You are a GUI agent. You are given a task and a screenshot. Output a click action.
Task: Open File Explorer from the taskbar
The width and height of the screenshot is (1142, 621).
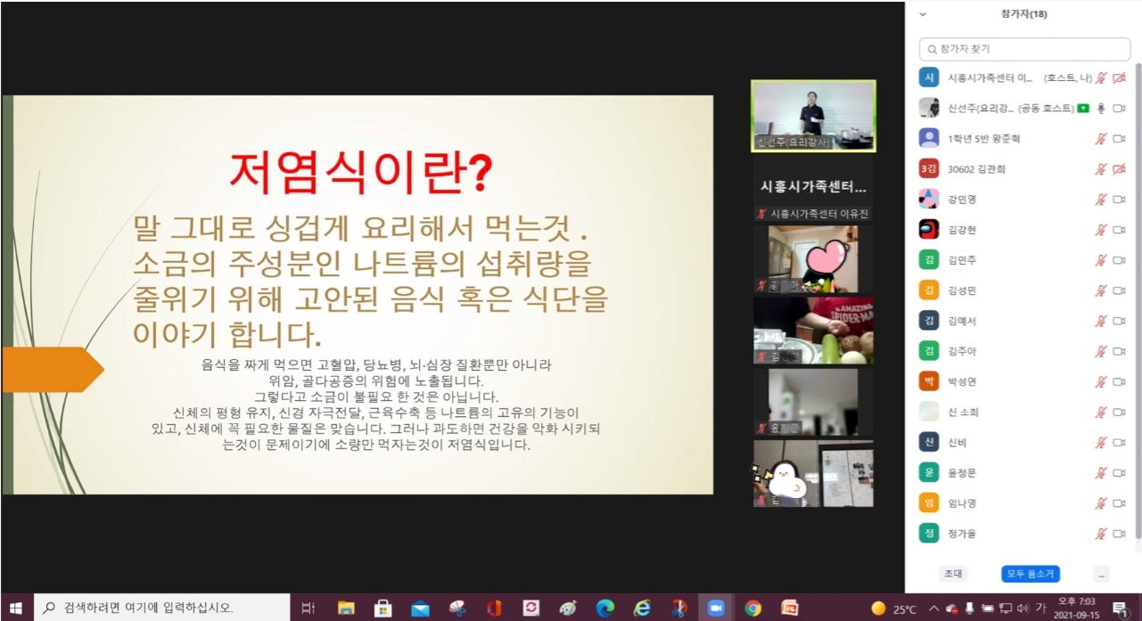(x=347, y=608)
